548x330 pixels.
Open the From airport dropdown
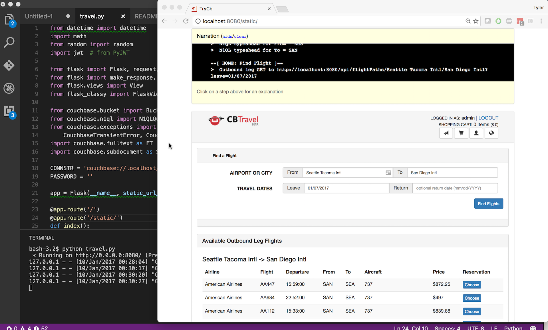coord(388,173)
